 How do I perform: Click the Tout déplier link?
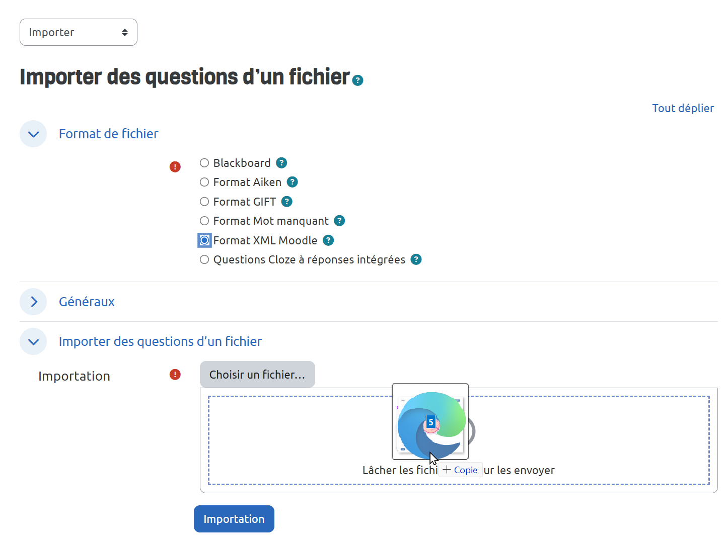click(683, 108)
